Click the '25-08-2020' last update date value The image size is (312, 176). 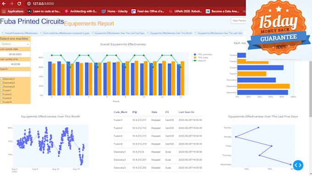pyautogui.click(x=15, y=54)
